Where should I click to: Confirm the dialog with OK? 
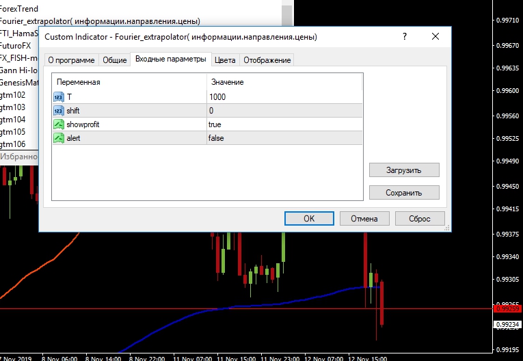click(309, 219)
